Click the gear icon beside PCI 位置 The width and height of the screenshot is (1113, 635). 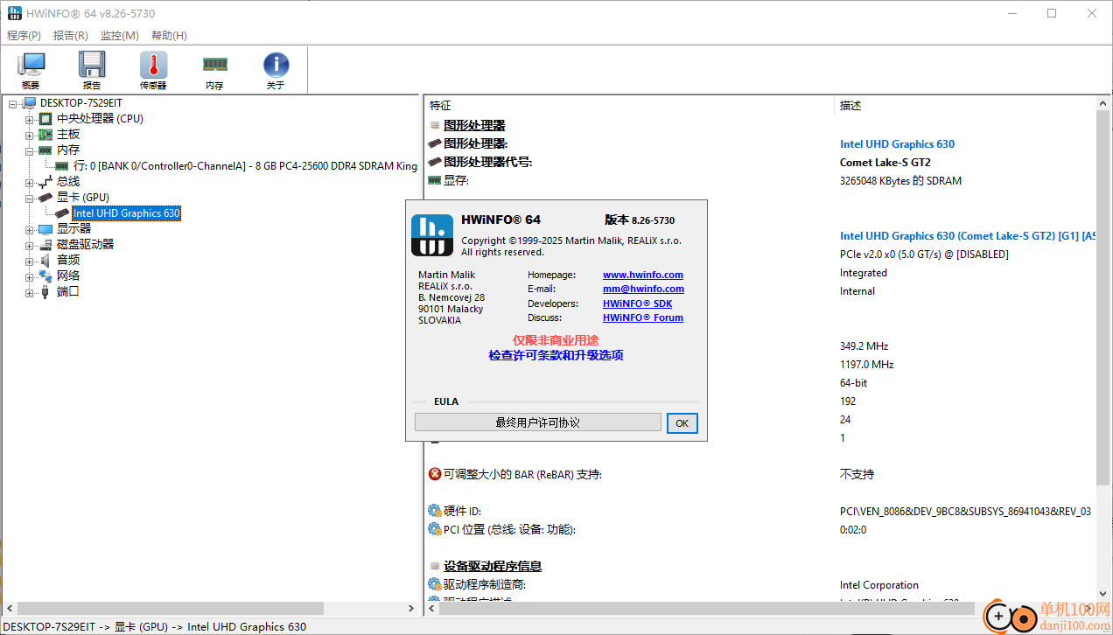[x=435, y=529]
